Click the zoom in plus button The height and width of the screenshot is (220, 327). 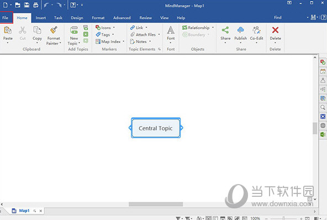coord(301,218)
